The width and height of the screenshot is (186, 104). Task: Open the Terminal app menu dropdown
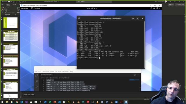36,8
